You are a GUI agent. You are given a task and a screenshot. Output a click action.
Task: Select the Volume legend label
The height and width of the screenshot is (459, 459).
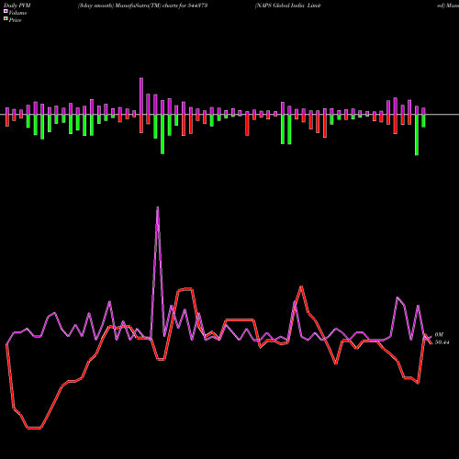coord(17,13)
